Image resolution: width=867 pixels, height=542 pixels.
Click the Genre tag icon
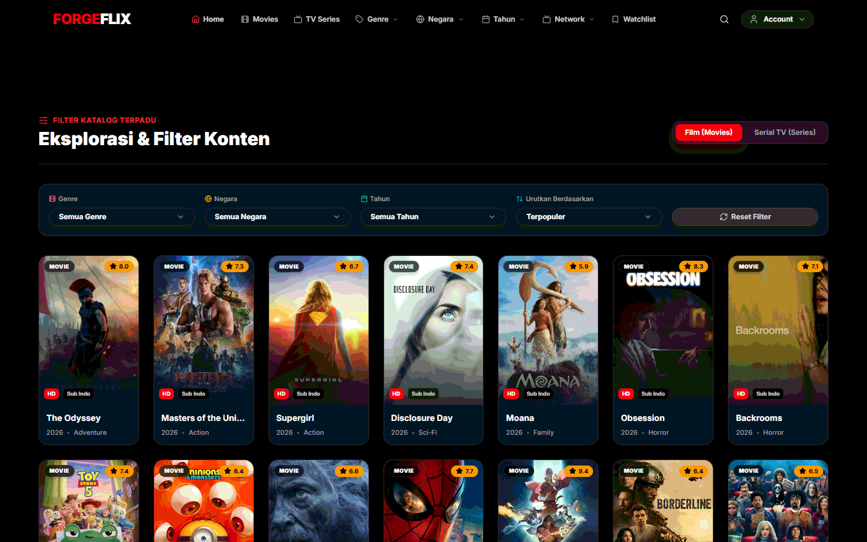click(x=359, y=19)
